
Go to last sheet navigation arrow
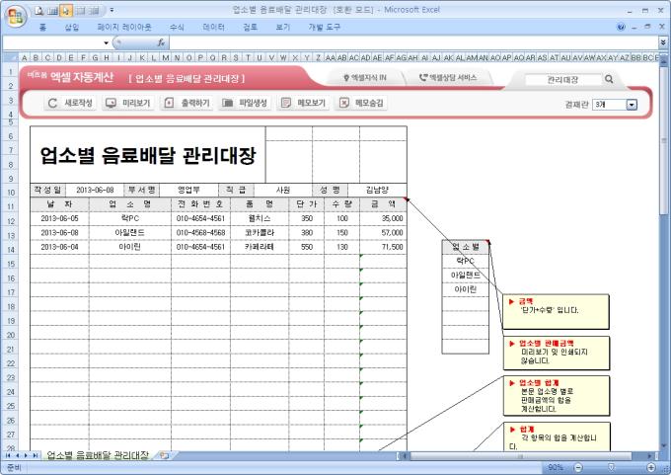coord(35,455)
